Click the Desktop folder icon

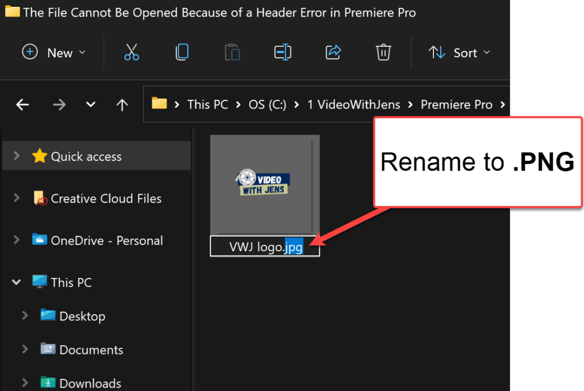pyautogui.click(x=48, y=315)
